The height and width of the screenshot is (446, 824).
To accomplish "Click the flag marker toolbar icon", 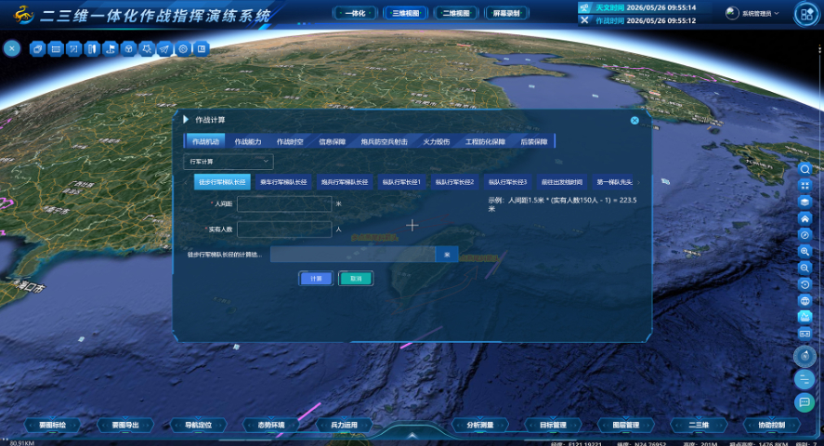I will tap(110, 49).
